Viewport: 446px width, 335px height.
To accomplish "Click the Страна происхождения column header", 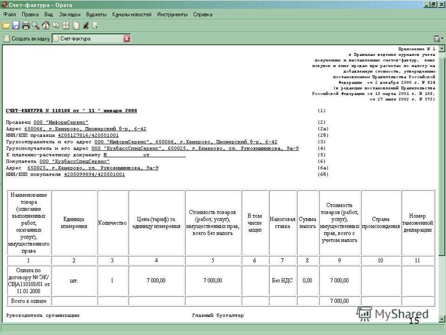I will pyautogui.click(x=381, y=223).
